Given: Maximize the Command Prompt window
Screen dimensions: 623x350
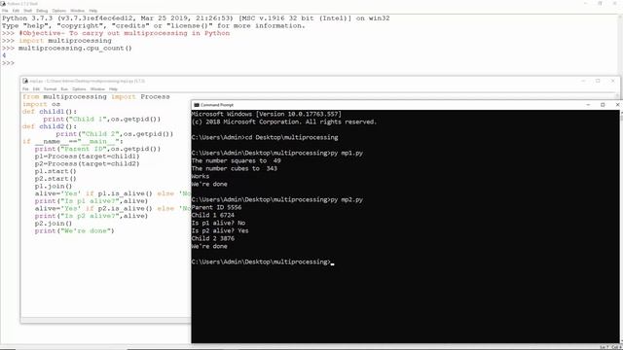Looking at the screenshot, I should (603, 105).
